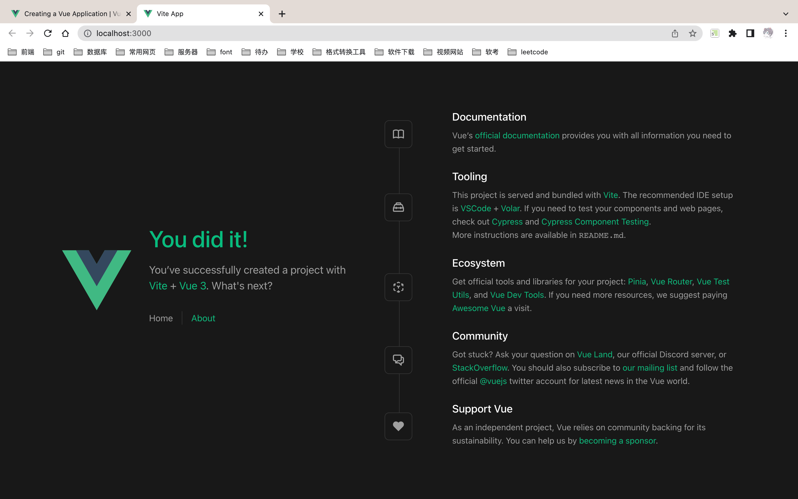Screen dimensions: 798x499
Task: Toggle the browser side panel
Action: click(x=750, y=33)
